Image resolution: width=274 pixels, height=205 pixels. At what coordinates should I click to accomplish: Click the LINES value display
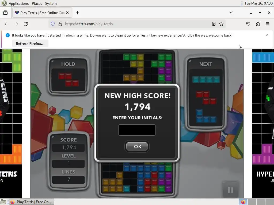[68, 180]
